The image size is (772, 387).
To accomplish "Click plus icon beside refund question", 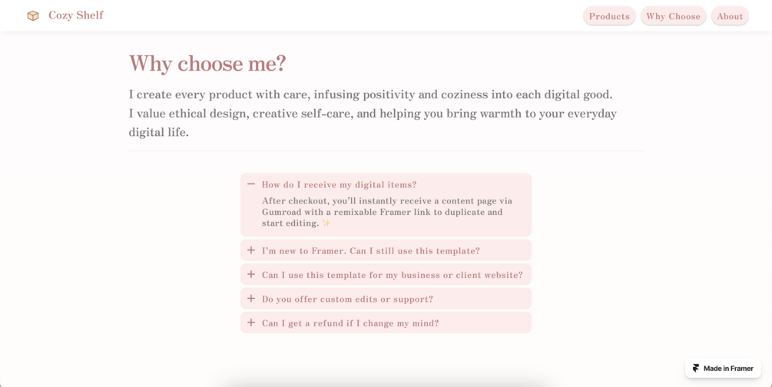I will click(x=251, y=322).
